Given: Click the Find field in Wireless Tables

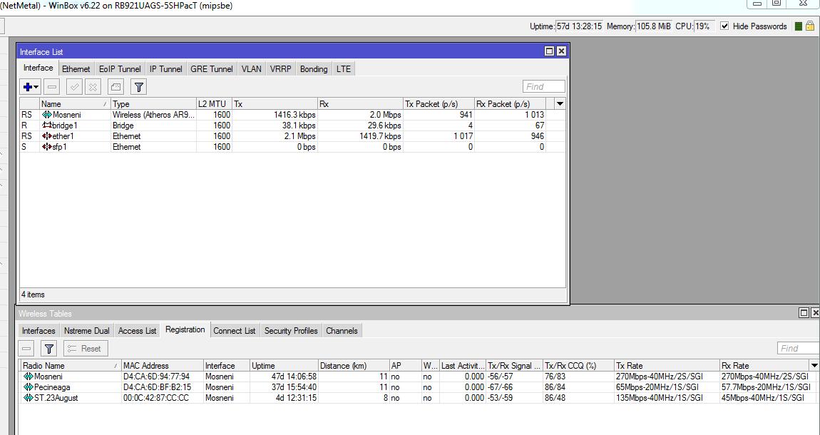Looking at the screenshot, I should pyautogui.click(x=798, y=349).
